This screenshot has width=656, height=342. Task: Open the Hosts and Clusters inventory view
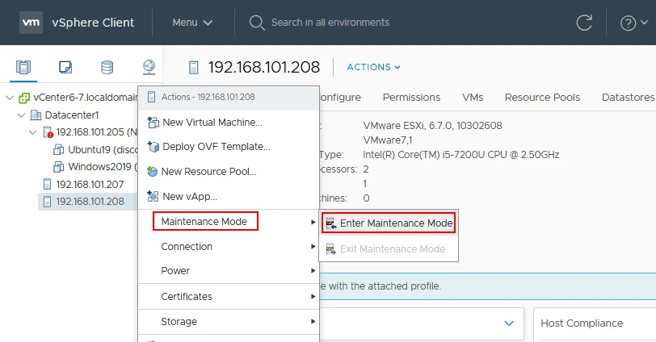(23, 67)
